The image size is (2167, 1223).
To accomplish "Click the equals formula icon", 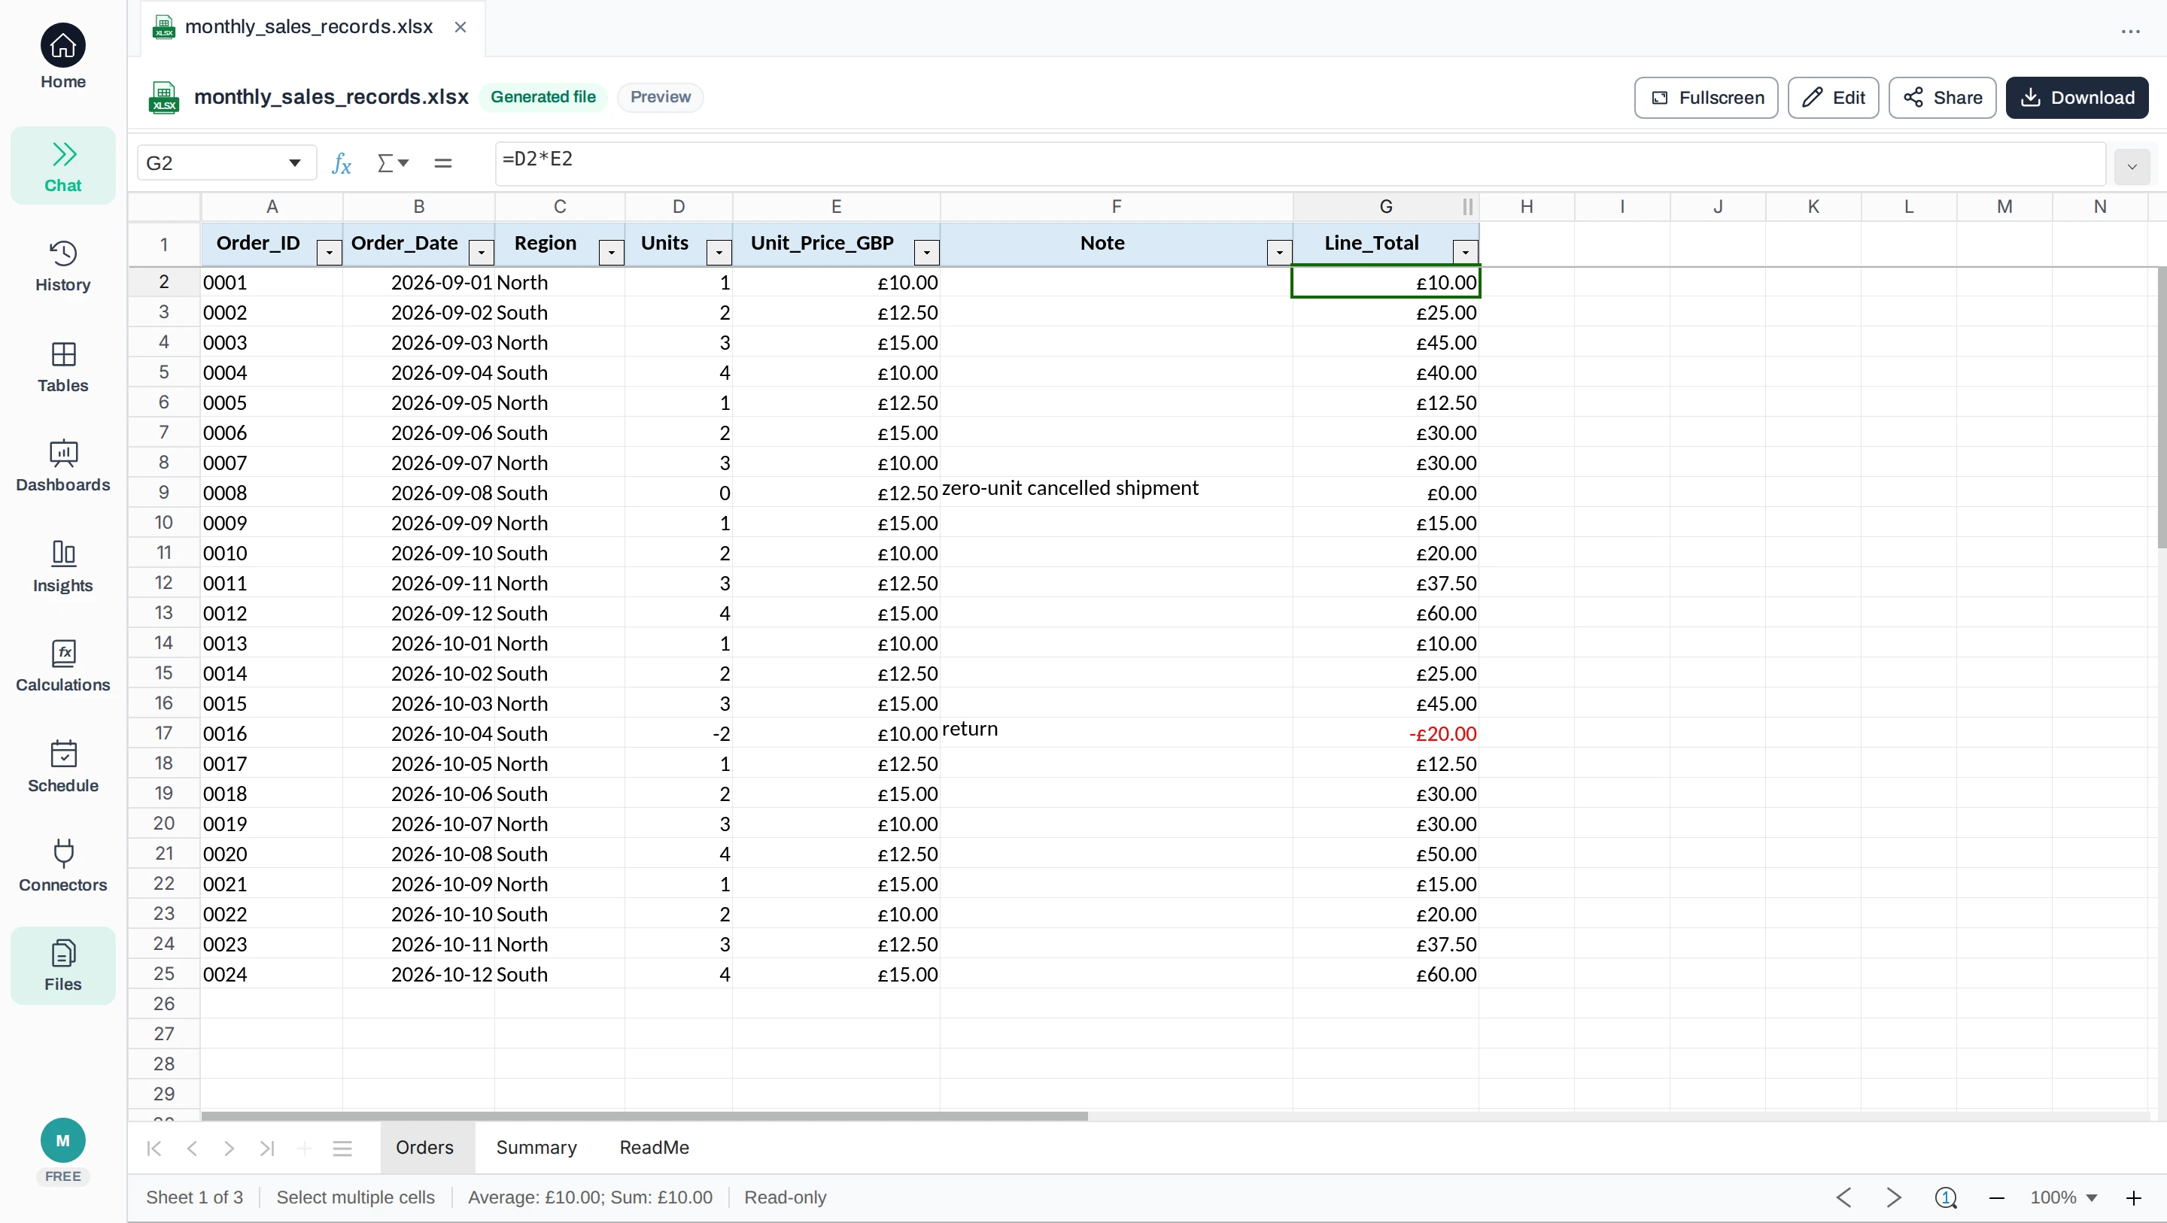I will [442, 163].
